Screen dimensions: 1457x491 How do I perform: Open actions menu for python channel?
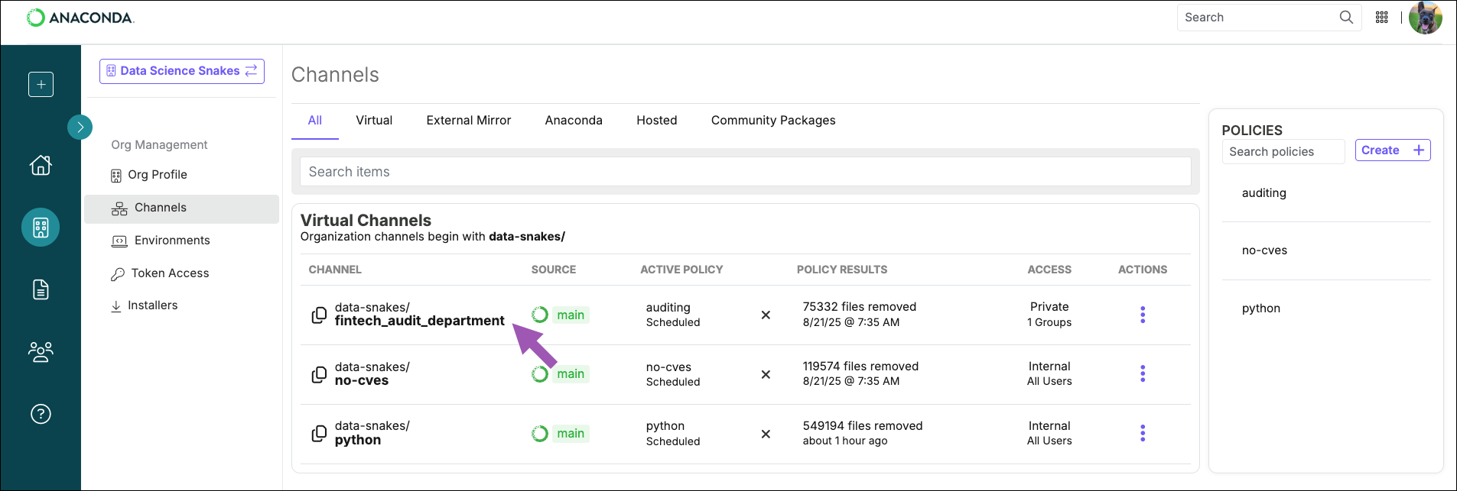pyautogui.click(x=1143, y=434)
